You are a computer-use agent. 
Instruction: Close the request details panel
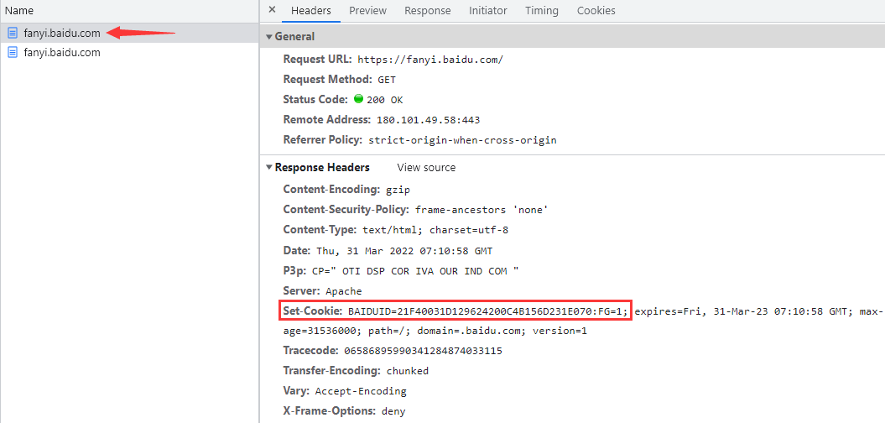(272, 10)
